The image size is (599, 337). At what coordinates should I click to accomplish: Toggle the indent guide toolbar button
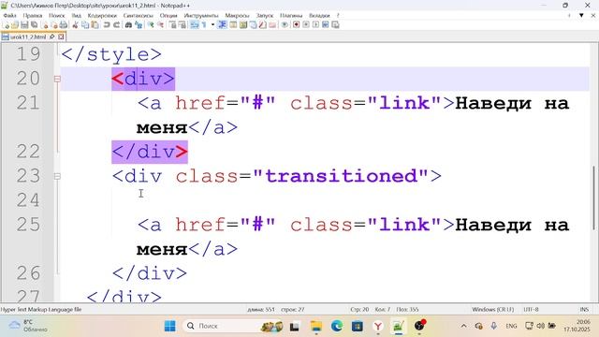pos(223,25)
